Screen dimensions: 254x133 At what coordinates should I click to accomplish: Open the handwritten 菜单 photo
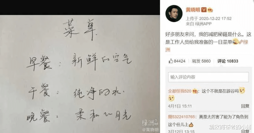tap(80, 74)
